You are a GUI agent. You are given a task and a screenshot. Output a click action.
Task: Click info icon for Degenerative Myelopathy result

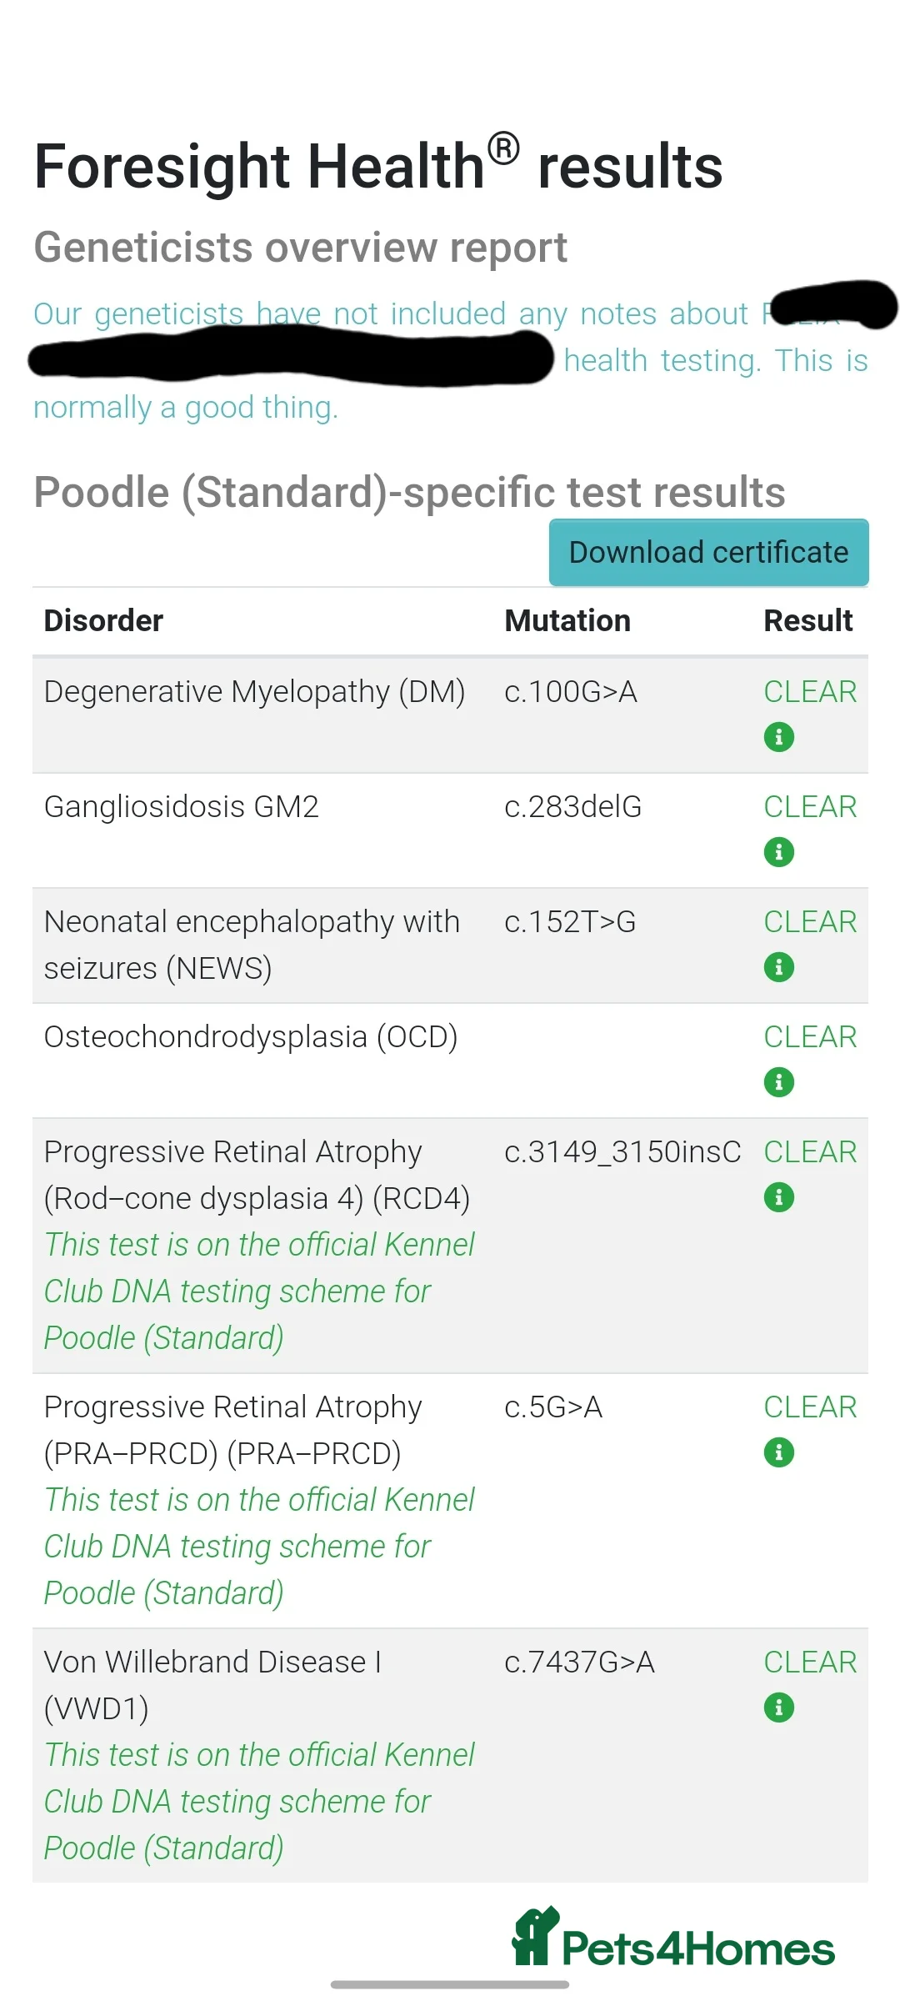(778, 737)
